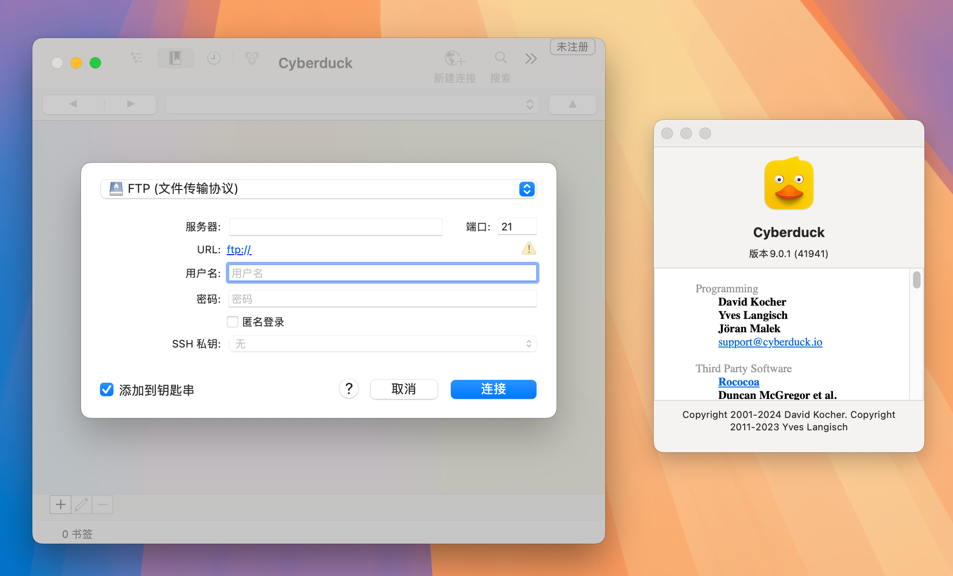
Task: Click the password input field
Action: click(x=382, y=299)
